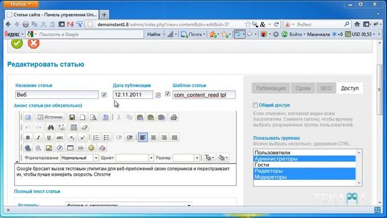Image resolution: width=387 pixels, height=218 pixels.
Task: Toggle checkbox next to article title
Action: click(104, 94)
